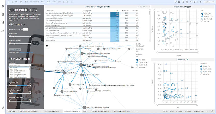Screen dimensions: 216x114
Task: Click the Update MBA button
Action: pos(15,50)
